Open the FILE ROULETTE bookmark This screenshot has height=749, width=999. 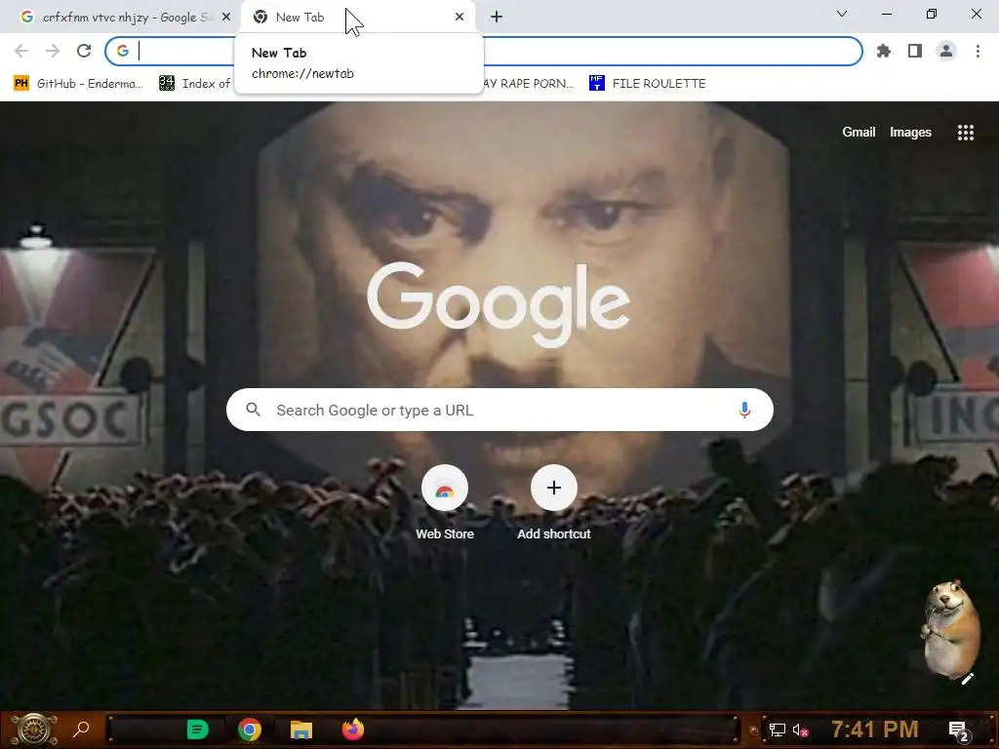coord(648,84)
